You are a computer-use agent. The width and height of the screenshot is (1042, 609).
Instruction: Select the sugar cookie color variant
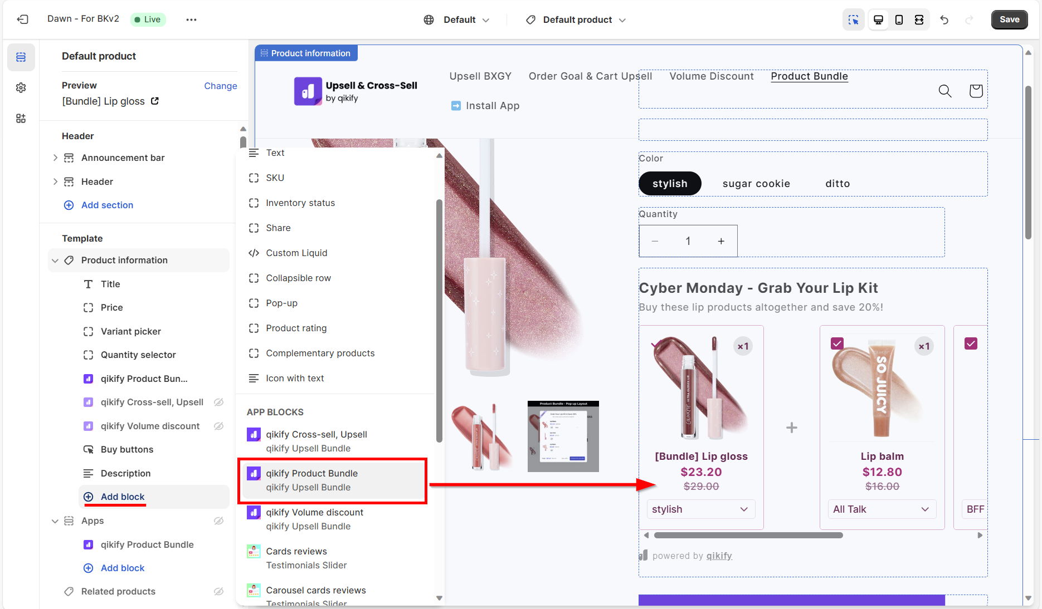[x=756, y=184]
